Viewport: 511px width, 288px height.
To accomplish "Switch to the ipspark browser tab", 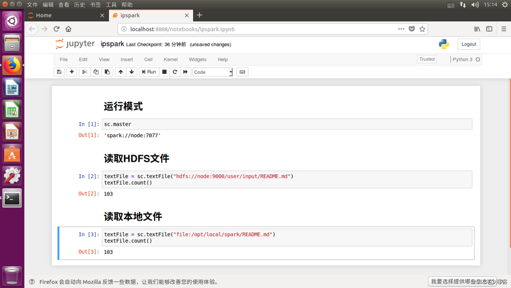I will [x=150, y=15].
